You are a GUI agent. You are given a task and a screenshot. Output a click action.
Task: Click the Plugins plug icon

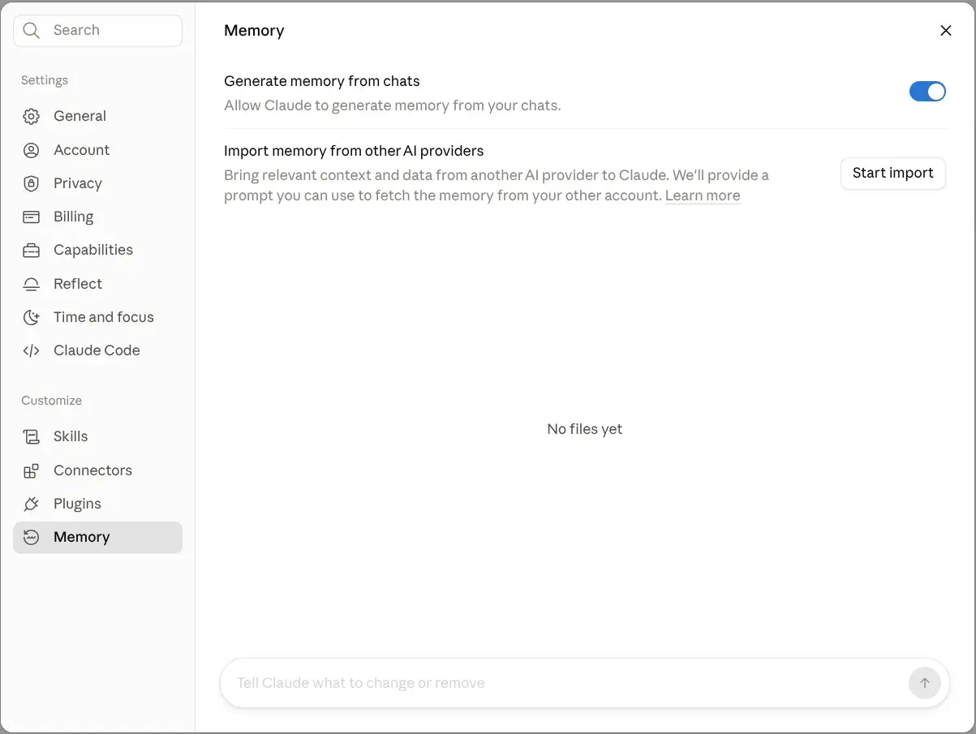tap(31, 504)
